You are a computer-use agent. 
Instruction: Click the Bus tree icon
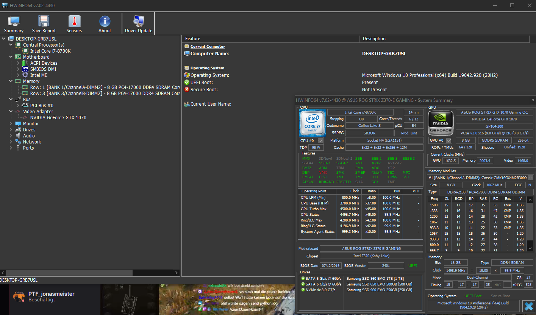pyautogui.click(x=18, y=100)
